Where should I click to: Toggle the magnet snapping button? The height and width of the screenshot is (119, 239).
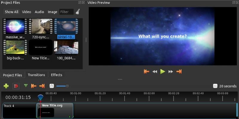[16, 86]
